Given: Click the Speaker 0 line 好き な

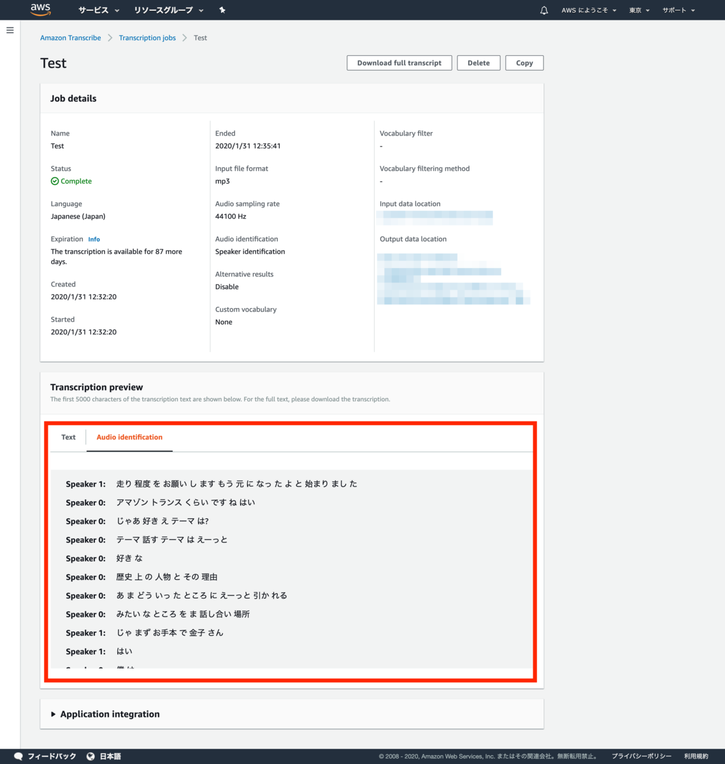Looking at the screenshot, I should tap(129, 558).
